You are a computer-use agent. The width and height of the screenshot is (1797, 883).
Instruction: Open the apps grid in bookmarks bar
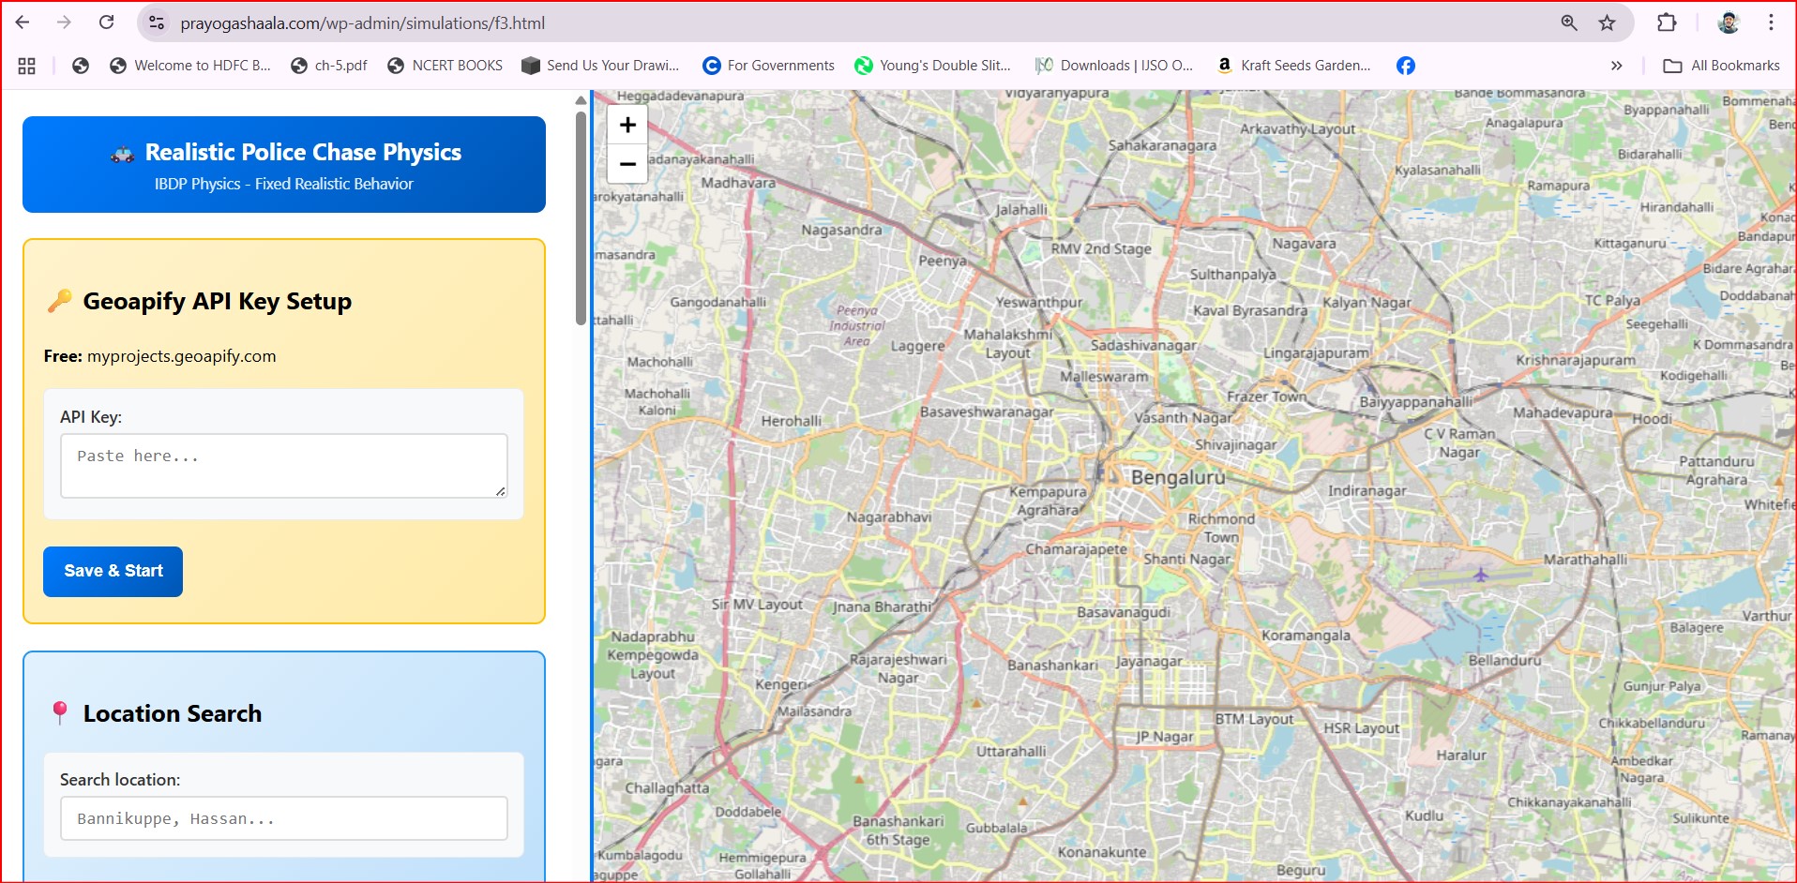[27, 66]
